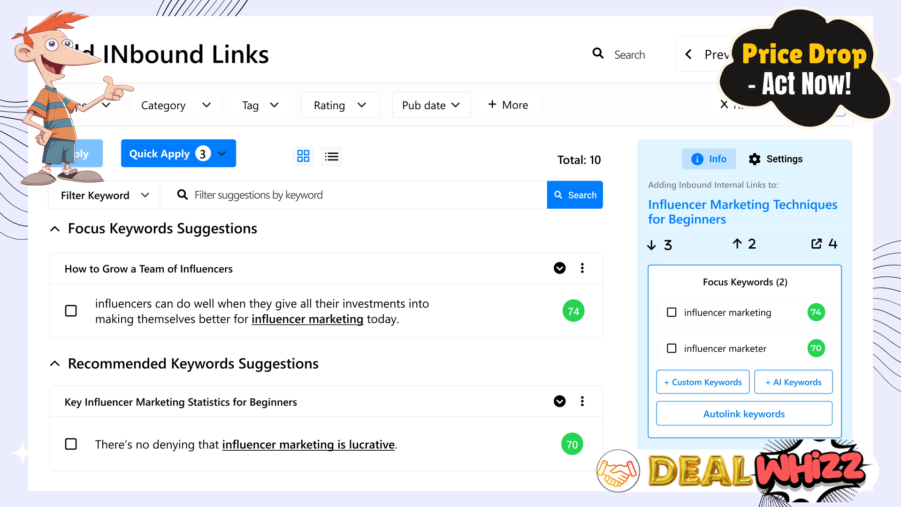Check the influencer marketer keyword checkbox
Screen dimensions: 901x507
pos(670,348)
